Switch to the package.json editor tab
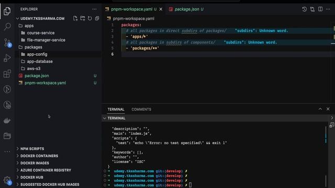This screenshot has width=335, height=188. [186, 9]
